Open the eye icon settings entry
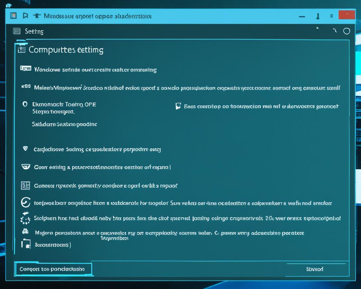Screen dimensions: 361x289 26,166
